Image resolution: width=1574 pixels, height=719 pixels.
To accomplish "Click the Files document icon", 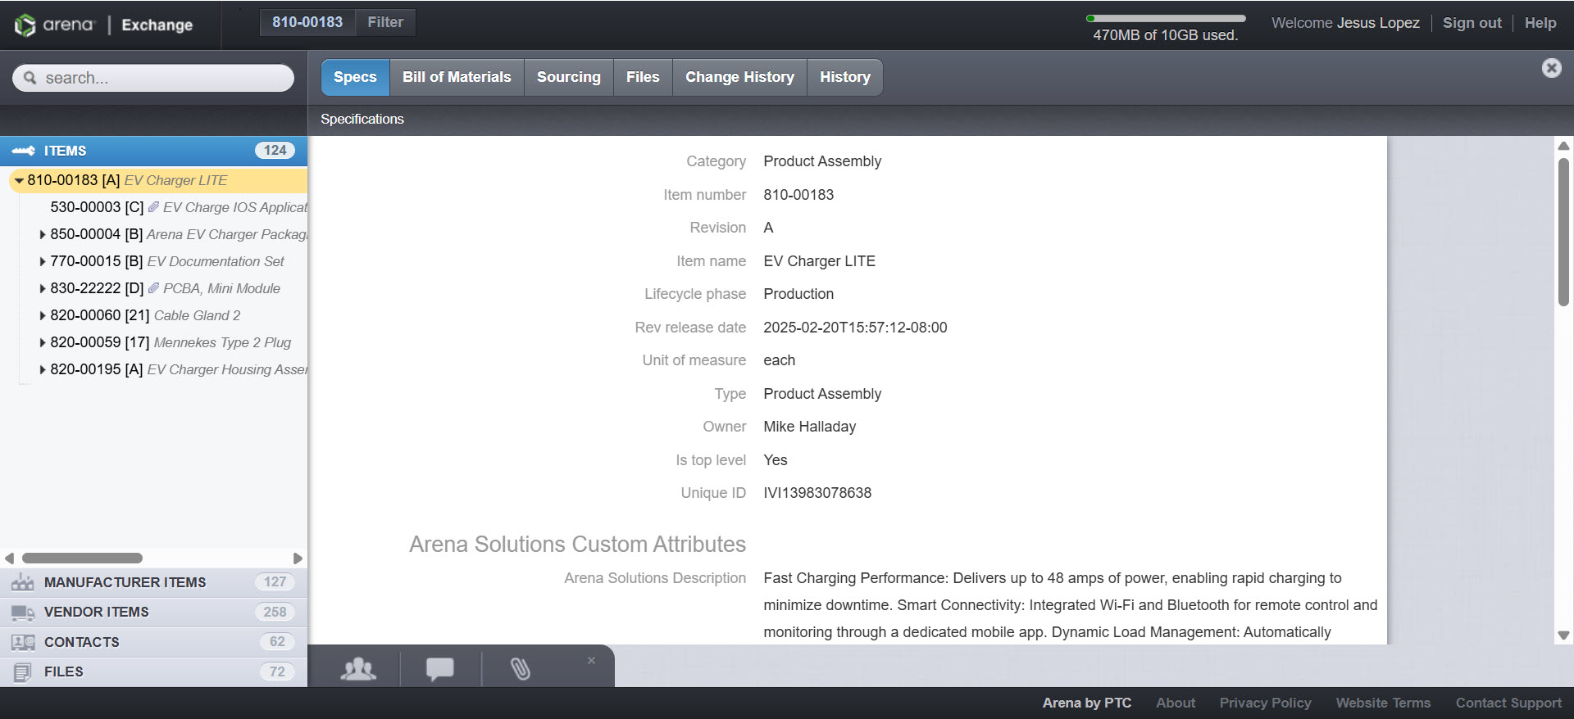I will click(23, 672).
